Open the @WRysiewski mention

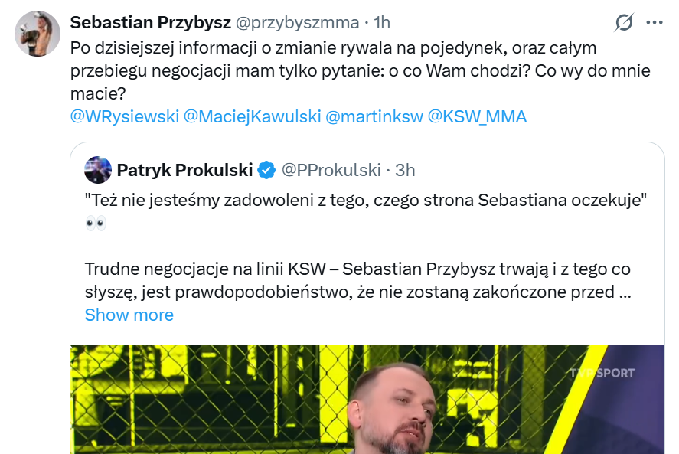coord(124,116)
